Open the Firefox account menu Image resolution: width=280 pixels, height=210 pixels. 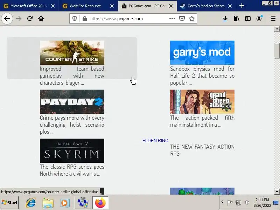click(259, 19)
